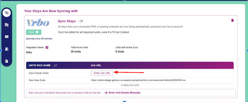Edit the Integration Name with pencil icon

(x=47, y=47)
